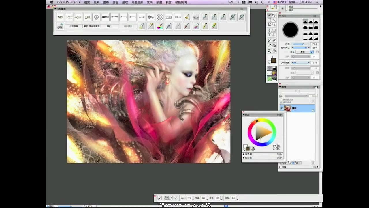Viewport: 369px width, 208px height.
Task: Click the star brush icon in custom palette
Action: tap(187, 17)
